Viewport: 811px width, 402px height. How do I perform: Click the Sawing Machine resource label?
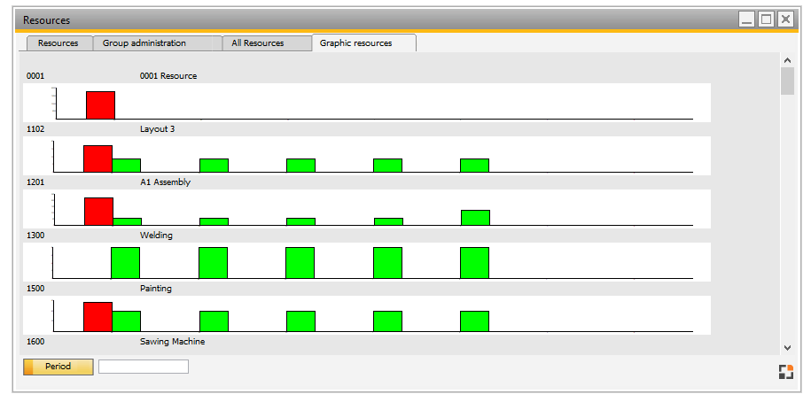click(x=172, y=341)
